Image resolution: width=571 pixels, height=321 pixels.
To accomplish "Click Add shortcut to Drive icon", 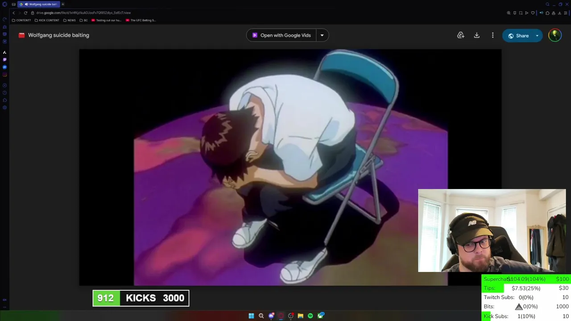I will [461, 35].
